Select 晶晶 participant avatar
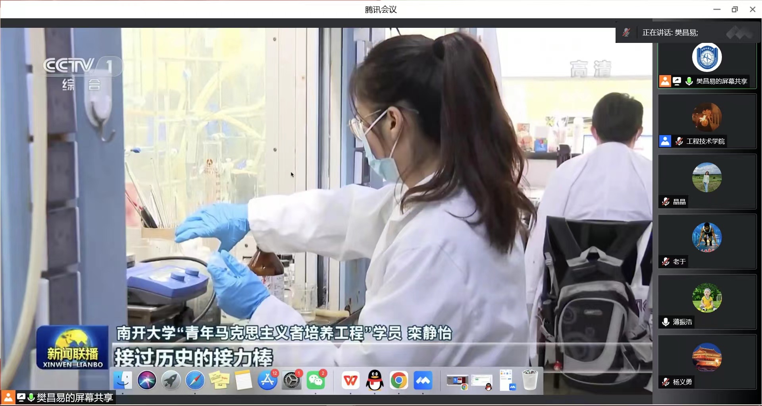The image size is (762, 406). point(707,177)
